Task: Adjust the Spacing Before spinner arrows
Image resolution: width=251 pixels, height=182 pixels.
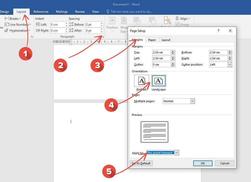Action: (102, 25)
